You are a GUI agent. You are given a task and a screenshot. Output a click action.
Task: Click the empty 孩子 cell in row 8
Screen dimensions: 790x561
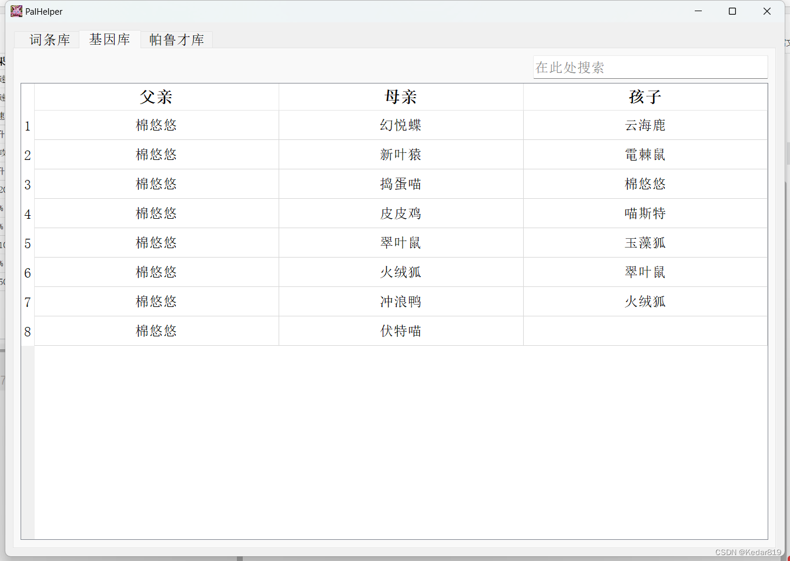point(645,331)
